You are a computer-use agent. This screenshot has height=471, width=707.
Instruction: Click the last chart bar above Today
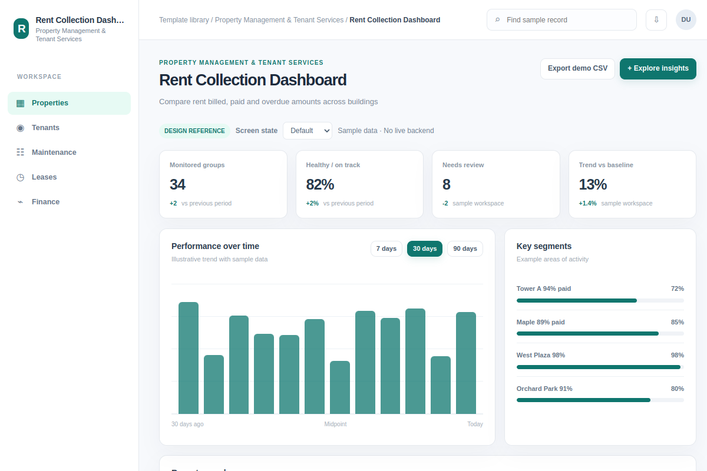click(466, 363)
